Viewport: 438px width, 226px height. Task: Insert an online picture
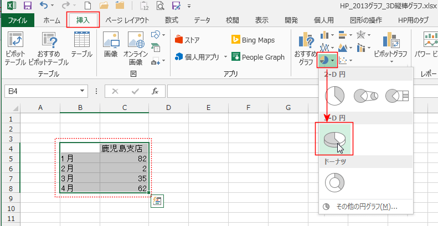(x=135, y=49)
